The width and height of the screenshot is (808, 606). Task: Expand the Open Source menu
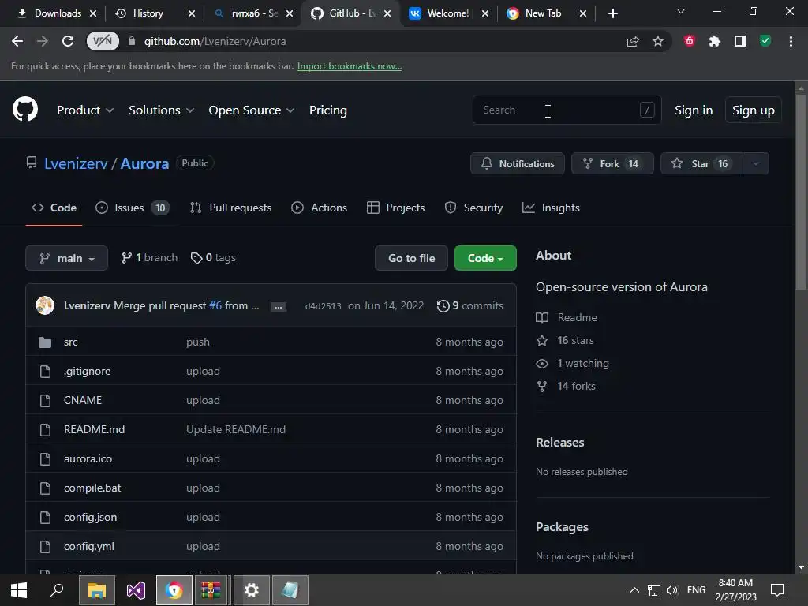(252, 110)
